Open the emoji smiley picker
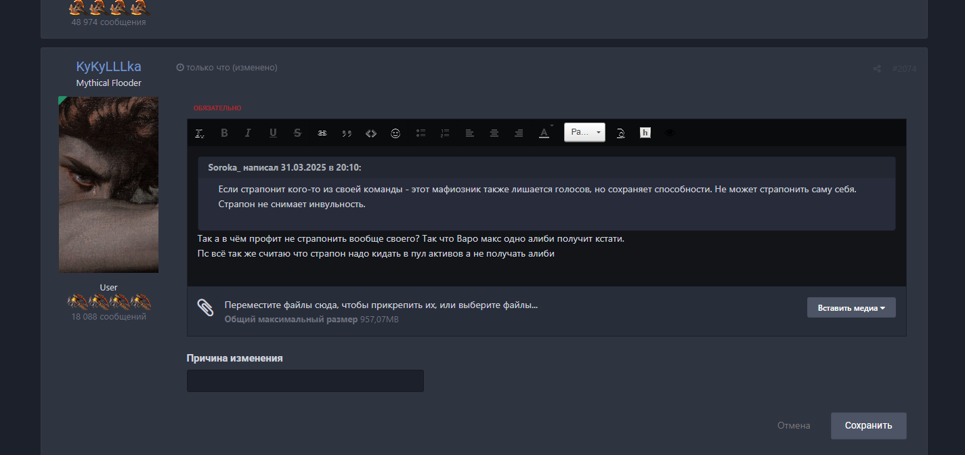This screenshot has width=965, height=455. [395, 133]
